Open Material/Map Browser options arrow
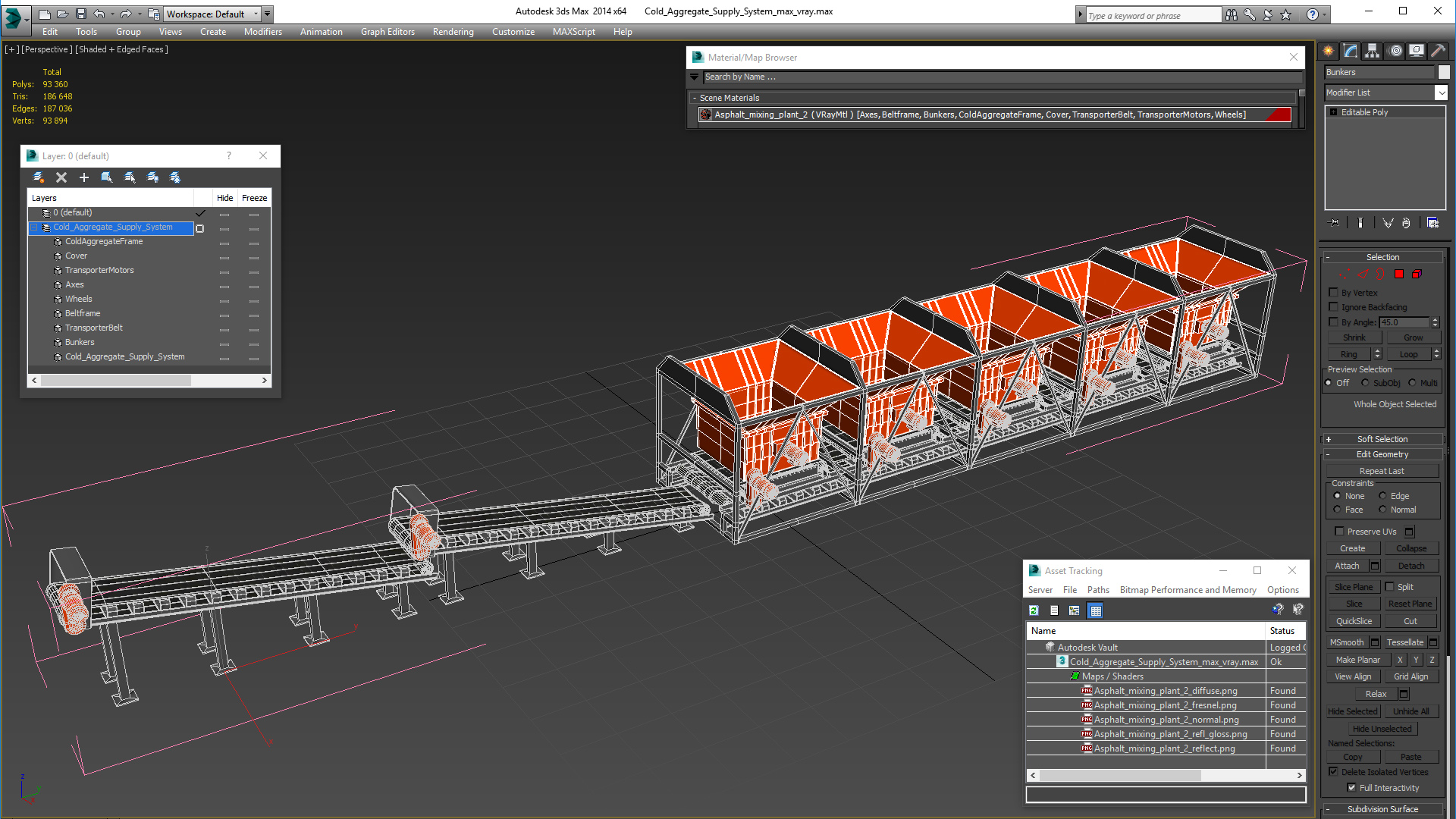Image resolution: width=1456 pixels, height=819 pixels. click(x=694, y=77)
